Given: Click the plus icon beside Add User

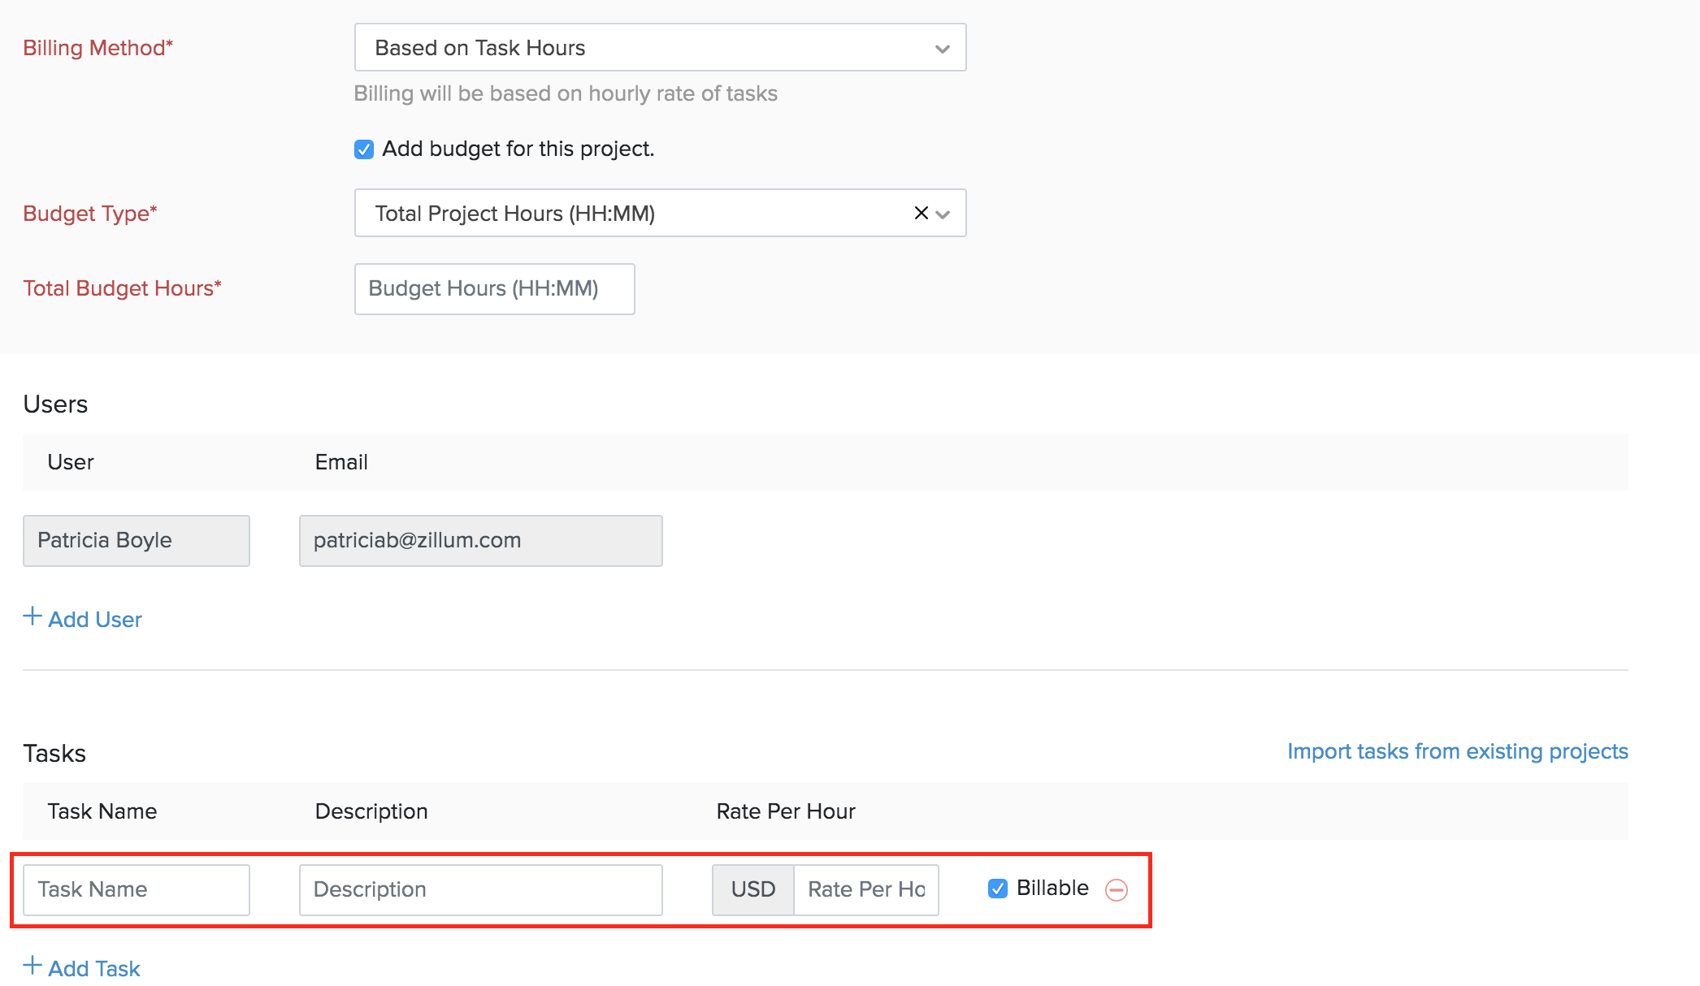Looking at the screenshot, I should [x=32, y=616].
